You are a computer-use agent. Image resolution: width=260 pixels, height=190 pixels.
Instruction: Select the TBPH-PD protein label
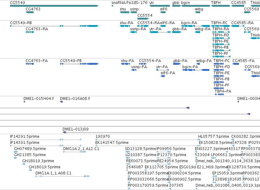(x=222, y=67)
